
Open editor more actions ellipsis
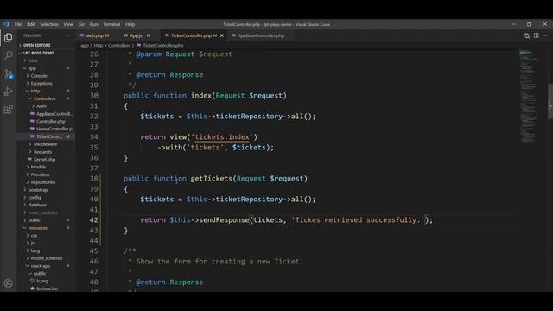tap(545, 35)
